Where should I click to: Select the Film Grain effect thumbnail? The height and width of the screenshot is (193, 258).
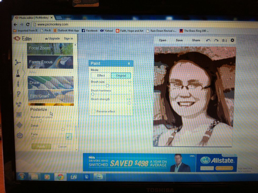(51, 96)
